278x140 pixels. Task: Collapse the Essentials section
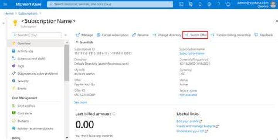(84, 42)
